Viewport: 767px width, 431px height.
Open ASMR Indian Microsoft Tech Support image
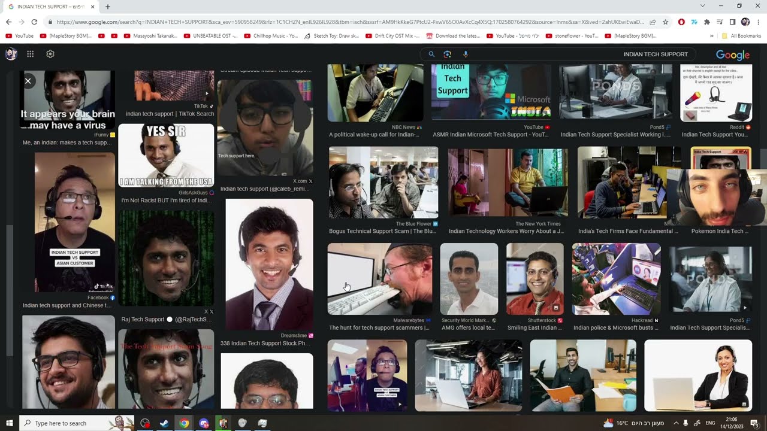pos(491,92)
